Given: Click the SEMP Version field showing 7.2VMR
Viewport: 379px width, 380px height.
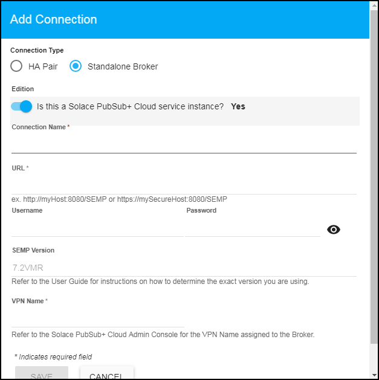Looking at the screenshot, I should 184,268.
